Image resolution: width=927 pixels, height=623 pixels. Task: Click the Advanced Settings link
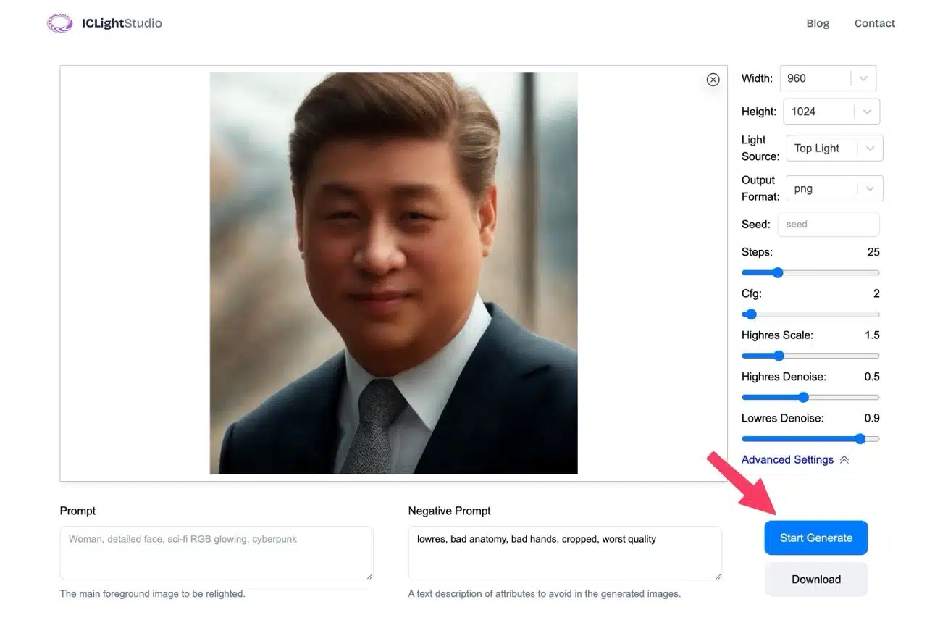[x=787, y=460]
